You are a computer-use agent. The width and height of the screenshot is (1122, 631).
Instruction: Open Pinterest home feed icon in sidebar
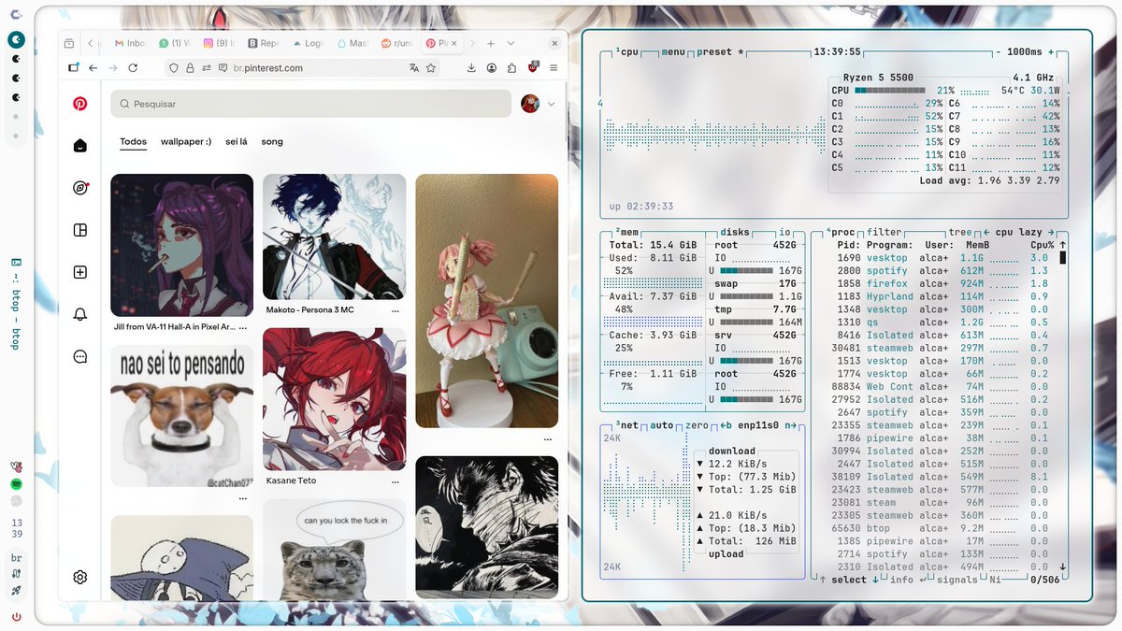80,146
